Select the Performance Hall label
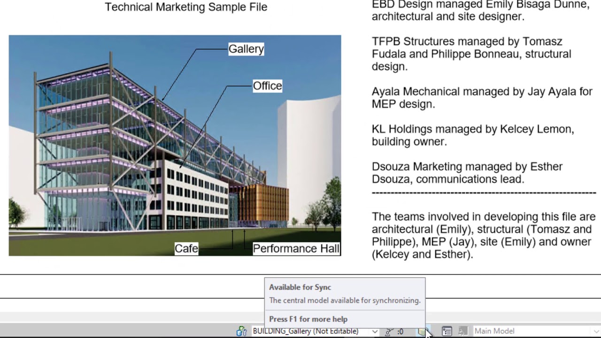Viewport: 601px width, 338px height. pyautogui.click(x=296, y=248)
